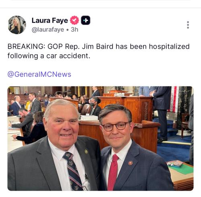This screenshot has width=201, height=197.
Task: Expand the attached House chamber photo
Action: point(100,138)
